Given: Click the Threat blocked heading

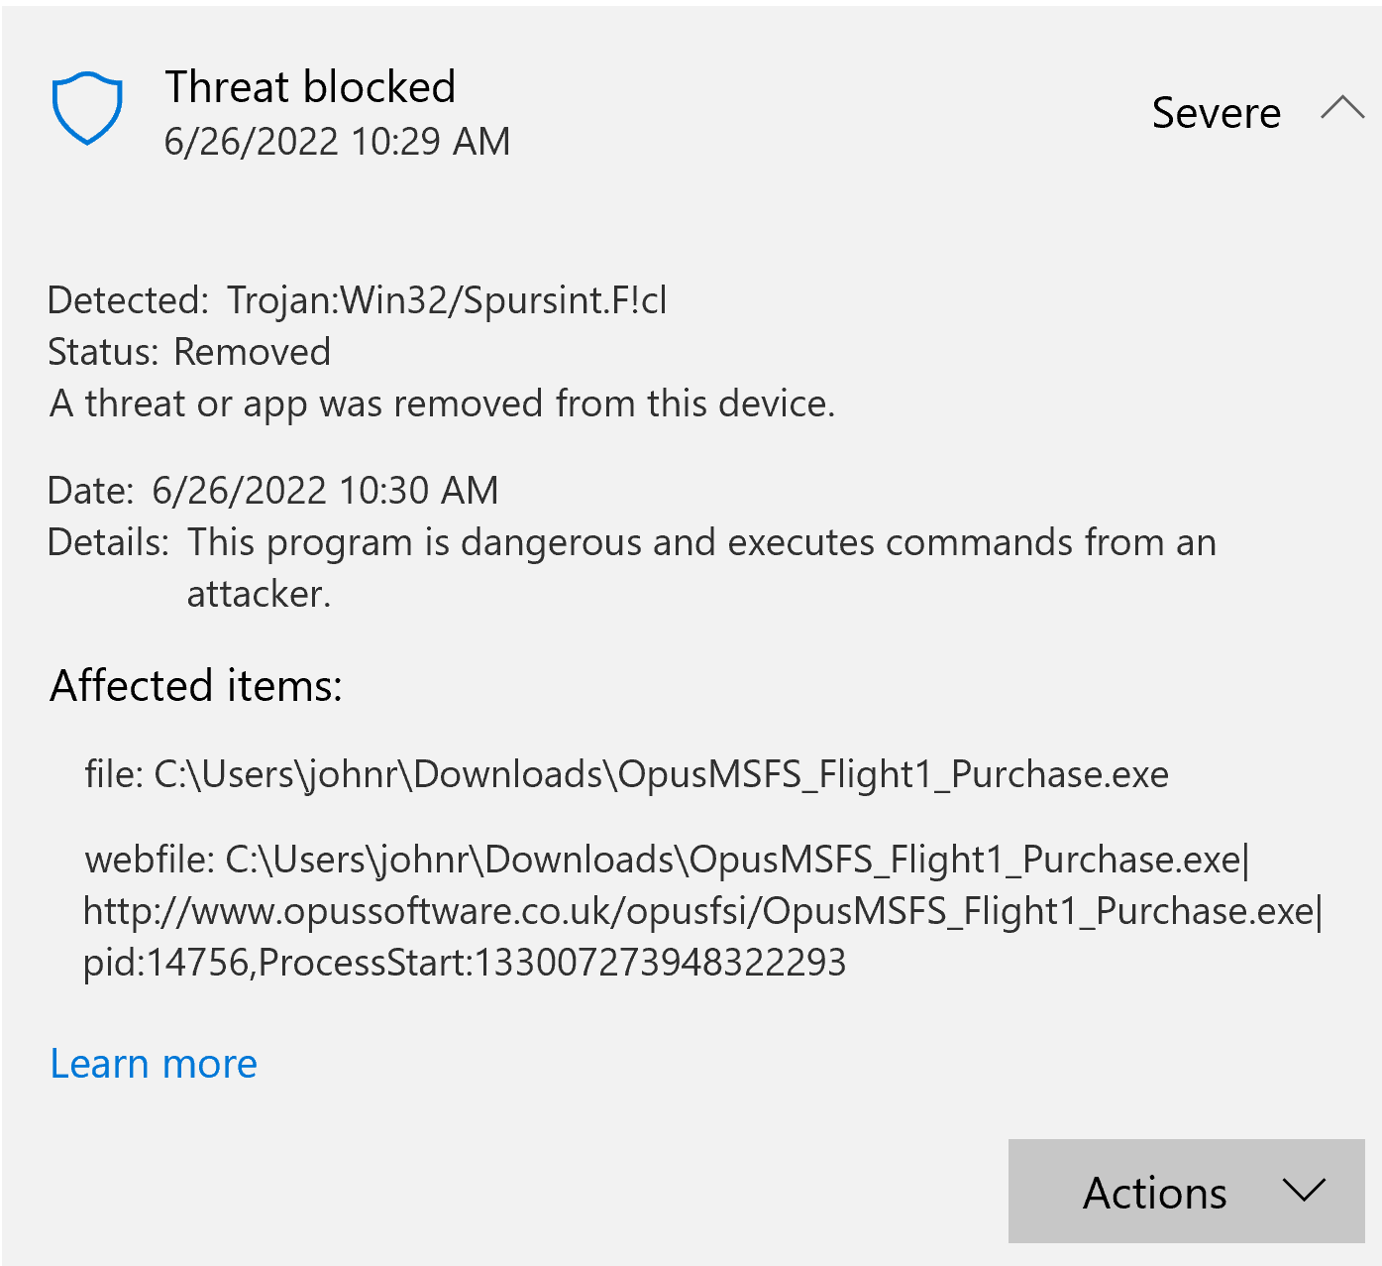Looking at the screenshot, I should coord(310,86).
